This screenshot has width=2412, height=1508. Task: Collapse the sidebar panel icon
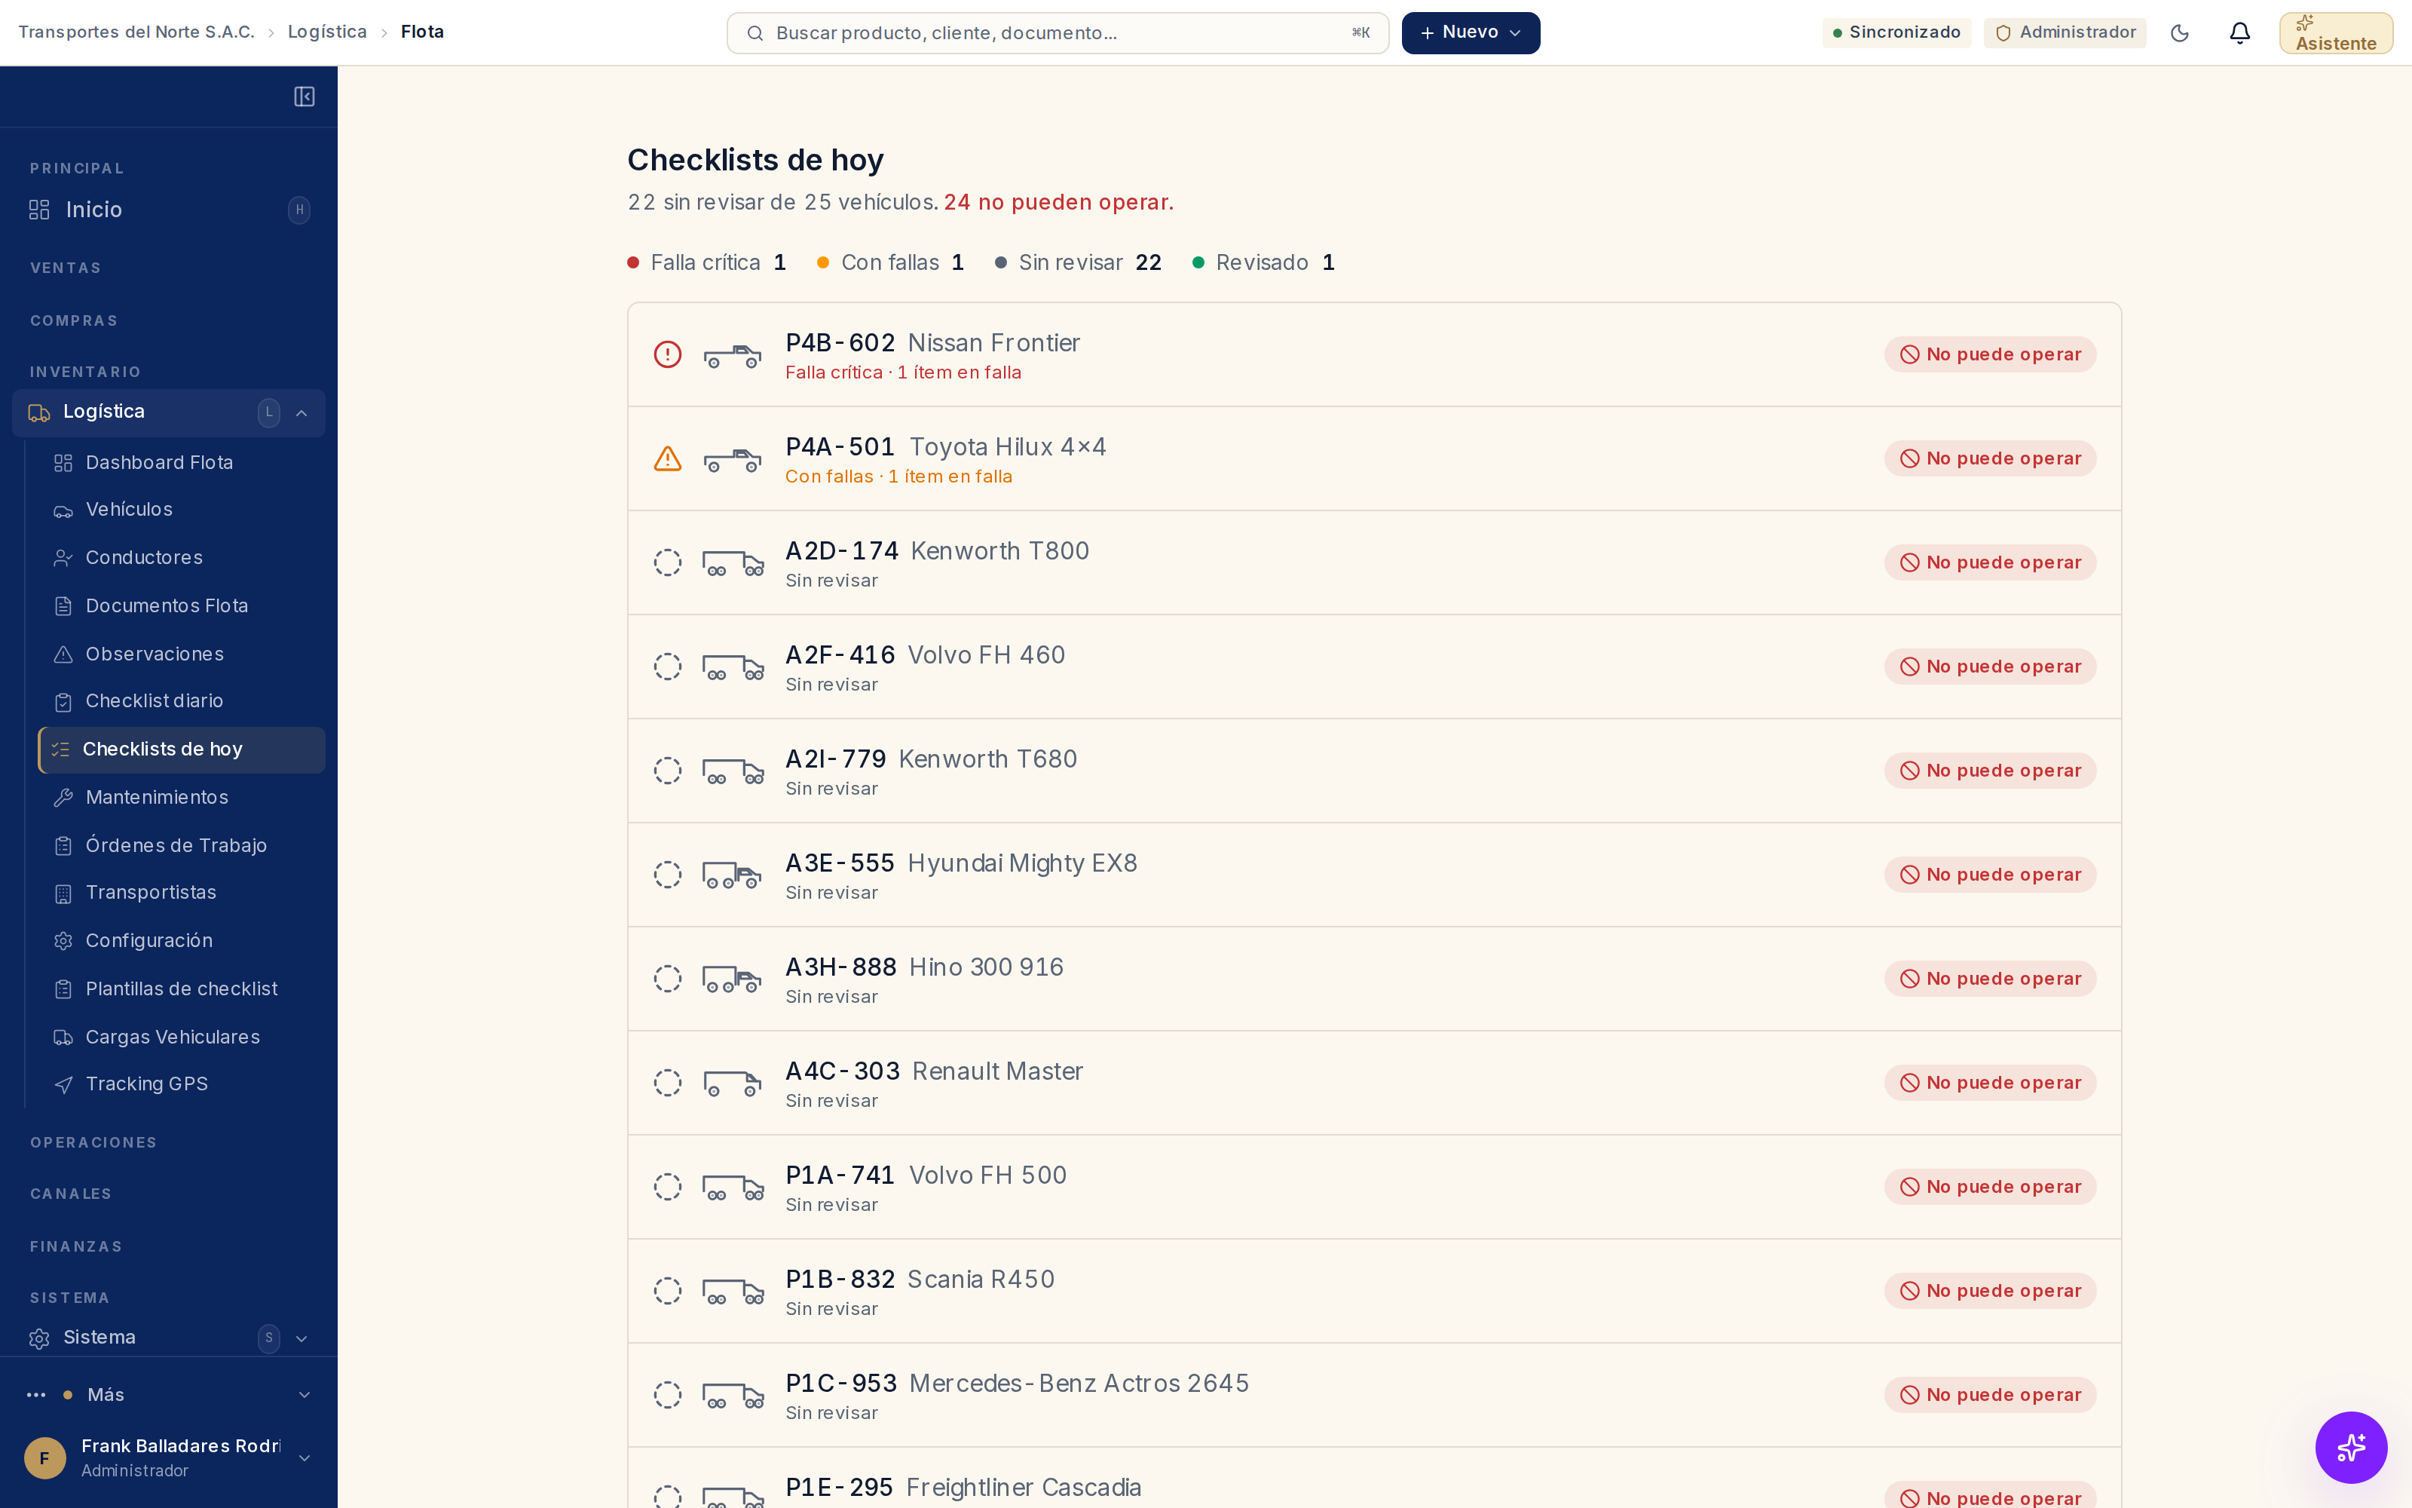tap(304, 97)
